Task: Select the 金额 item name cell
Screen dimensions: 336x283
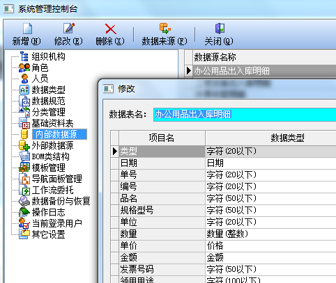Action: [x=162, y=258]
